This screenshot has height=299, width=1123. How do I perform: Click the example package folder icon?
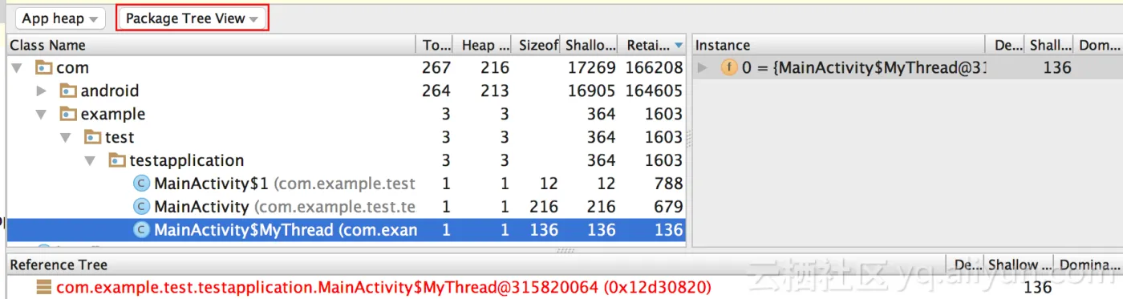click(68, 115)
